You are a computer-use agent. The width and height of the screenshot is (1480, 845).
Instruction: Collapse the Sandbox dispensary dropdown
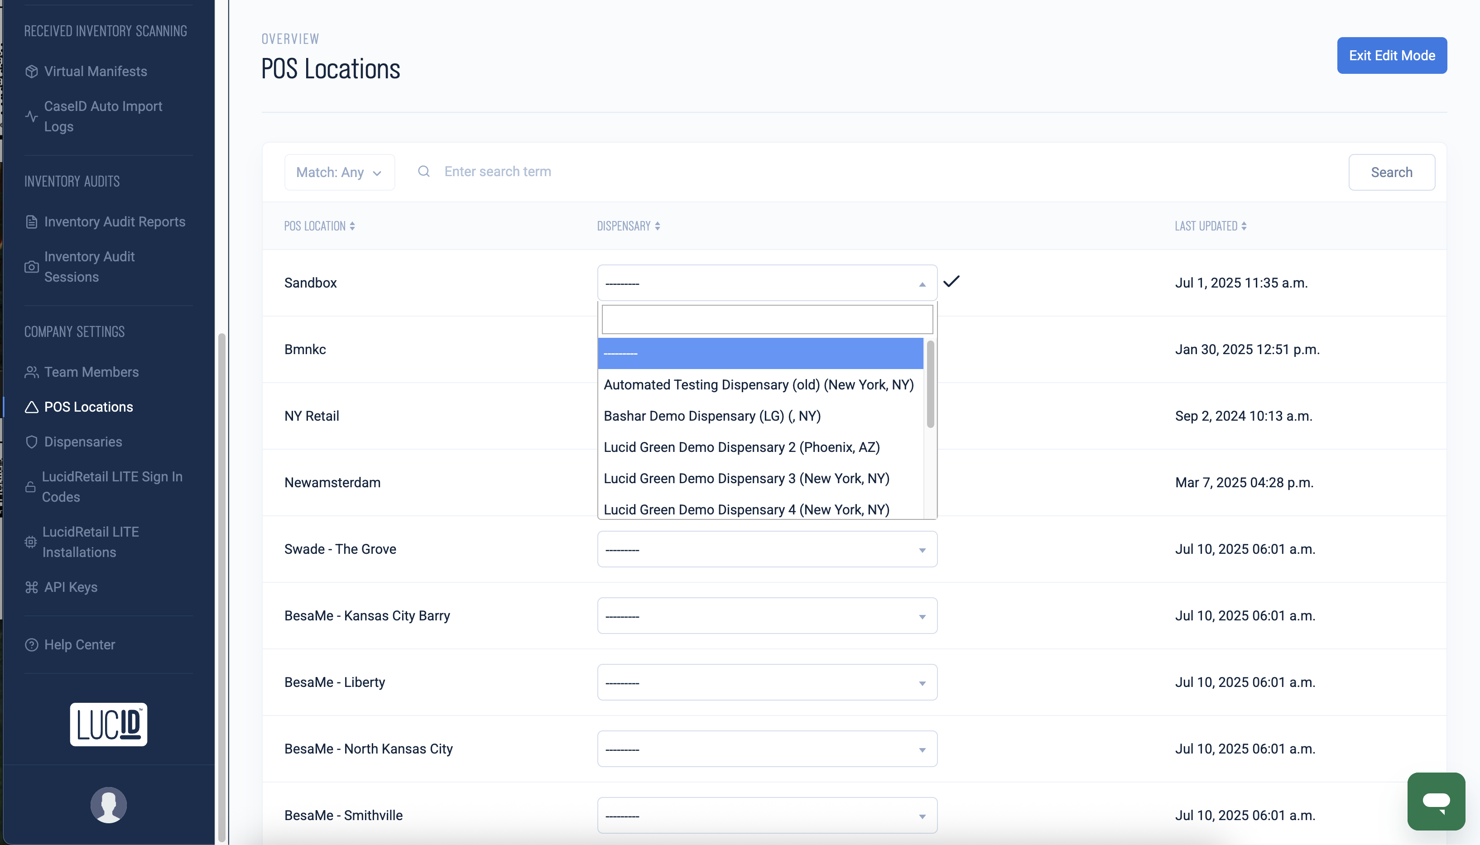click(767, 283)
